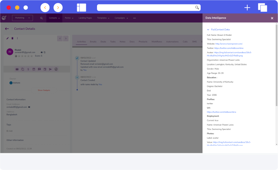Switch to the Notes tab
This screenshot has width=278, height=170.
pos(122,41)
